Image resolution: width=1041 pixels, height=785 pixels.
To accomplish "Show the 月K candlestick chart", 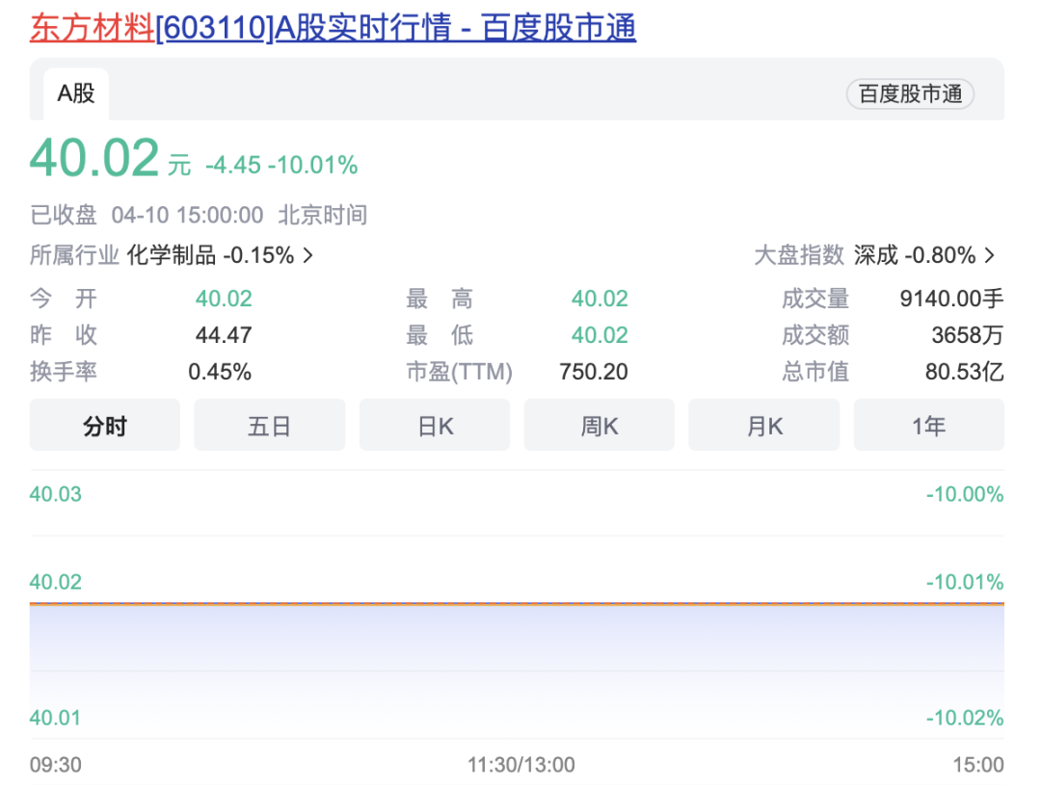I will point(763,426).
